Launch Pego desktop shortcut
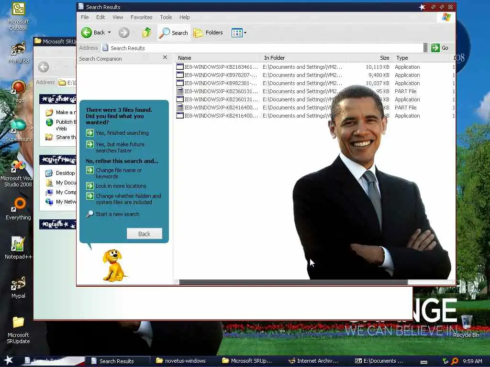 [x=18, y=91]
